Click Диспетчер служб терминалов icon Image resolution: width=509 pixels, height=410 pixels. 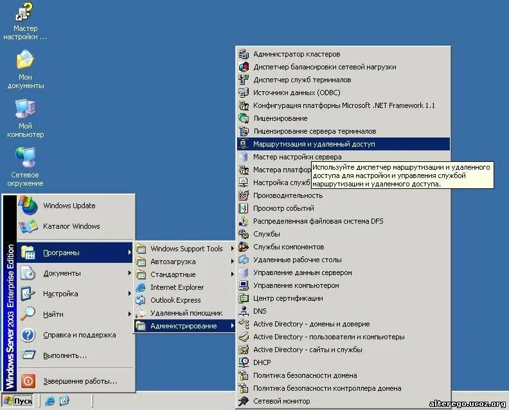point(244,80)
